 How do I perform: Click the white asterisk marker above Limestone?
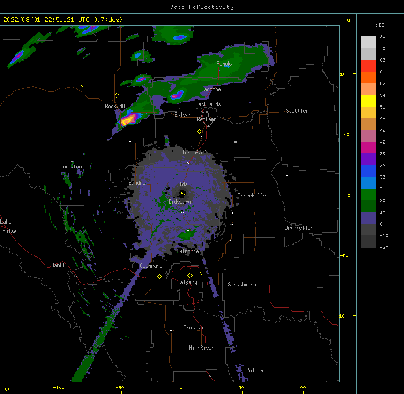[x=72, y=162]
